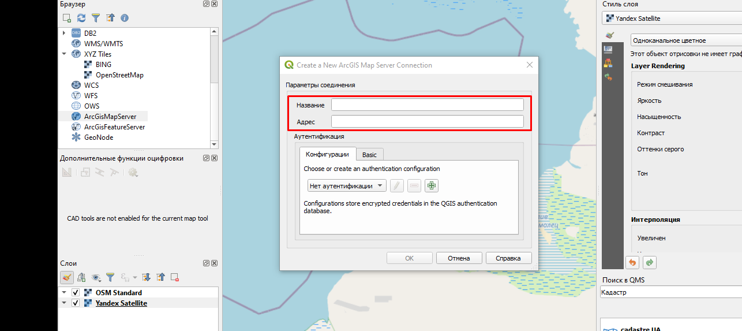Image resolution: width=742 pixels, height=331 pixels.
Task: Collapse all items in Browser panel
Action: point(110,18)
